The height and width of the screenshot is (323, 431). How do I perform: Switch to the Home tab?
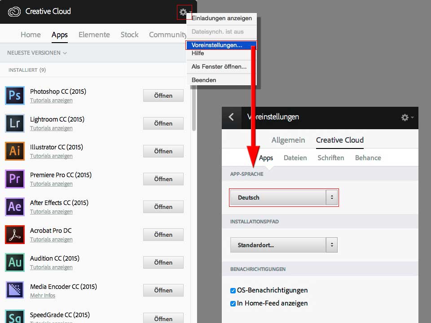tap(31, 35)
